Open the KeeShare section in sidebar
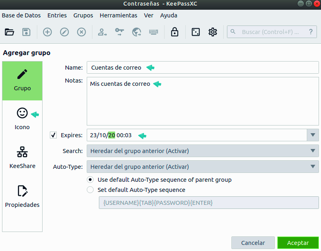This screenshot has width=321, height=251. point(22,158)
